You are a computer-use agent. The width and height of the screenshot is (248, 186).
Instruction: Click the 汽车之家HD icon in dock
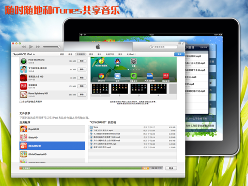pos(150,76)
